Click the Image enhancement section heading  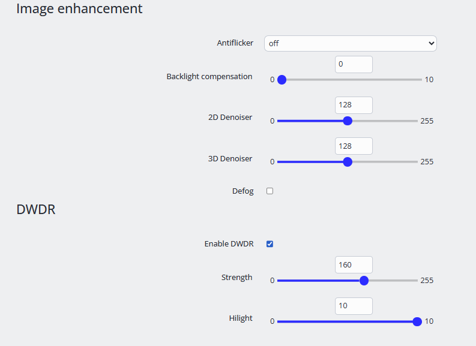pos(79,9)
